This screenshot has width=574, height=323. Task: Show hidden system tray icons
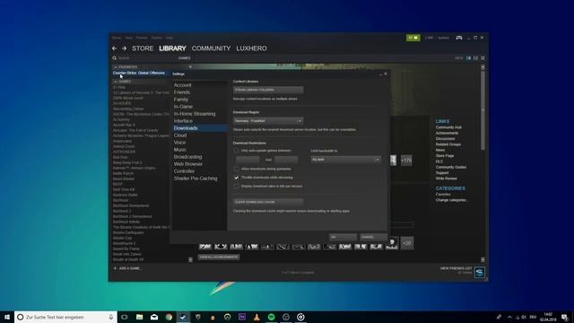coord(509,317)
